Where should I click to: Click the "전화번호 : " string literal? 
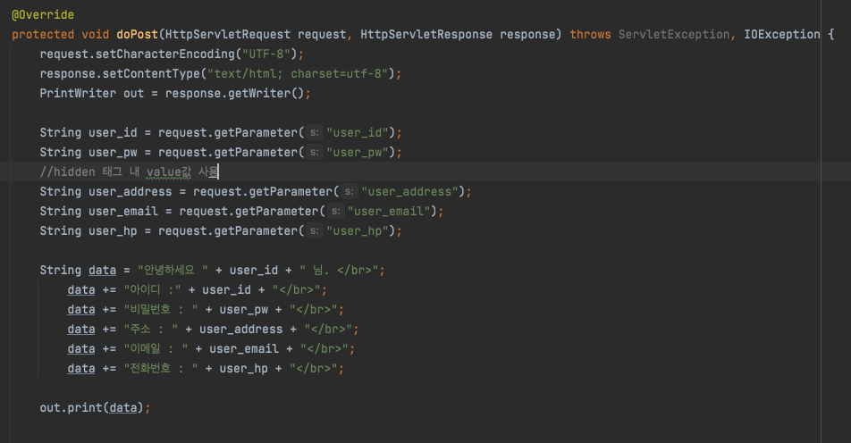pos(161,368)
